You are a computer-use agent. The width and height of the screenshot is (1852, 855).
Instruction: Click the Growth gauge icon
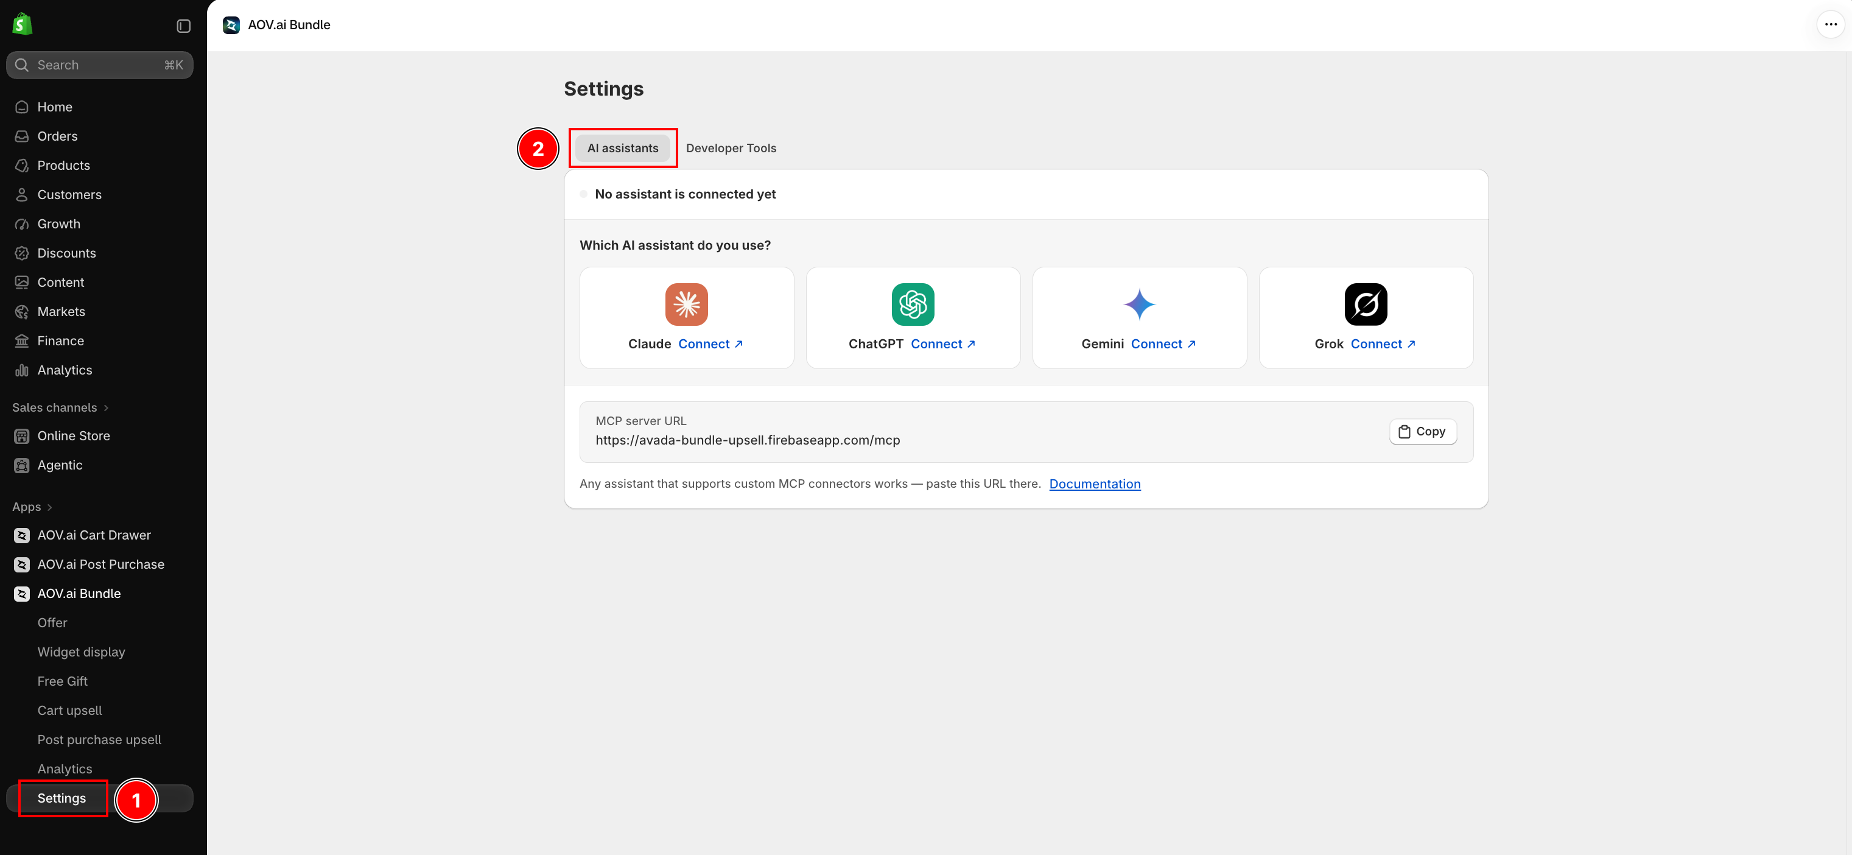[23, 224]
